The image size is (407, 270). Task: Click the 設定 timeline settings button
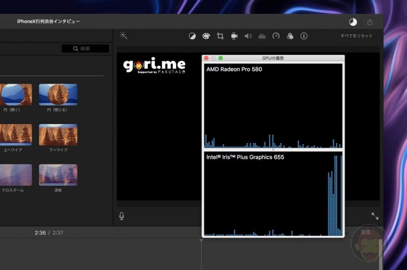366,232
